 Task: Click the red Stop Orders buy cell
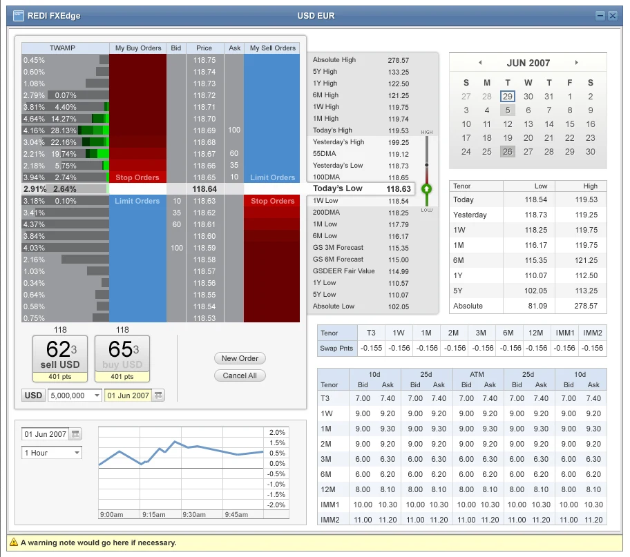(x=137, y=177)
